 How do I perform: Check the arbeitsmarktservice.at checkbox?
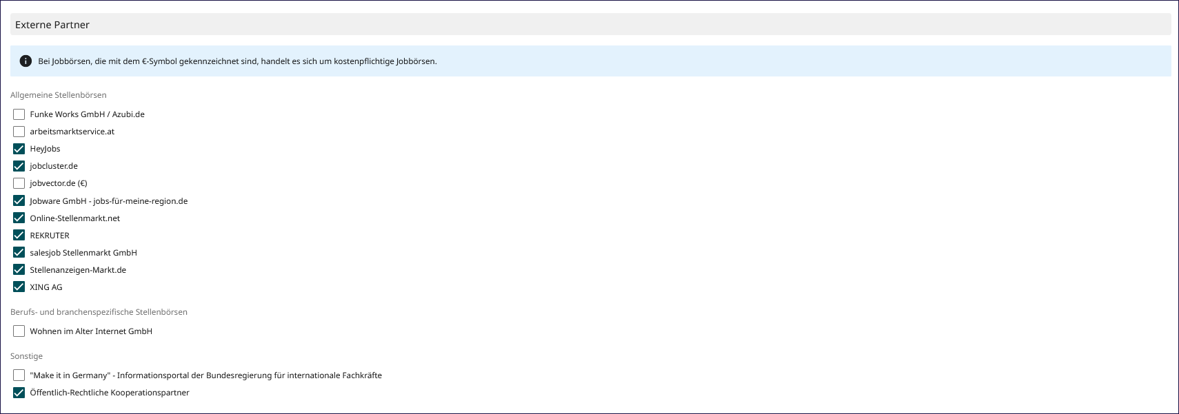[19, 132]
